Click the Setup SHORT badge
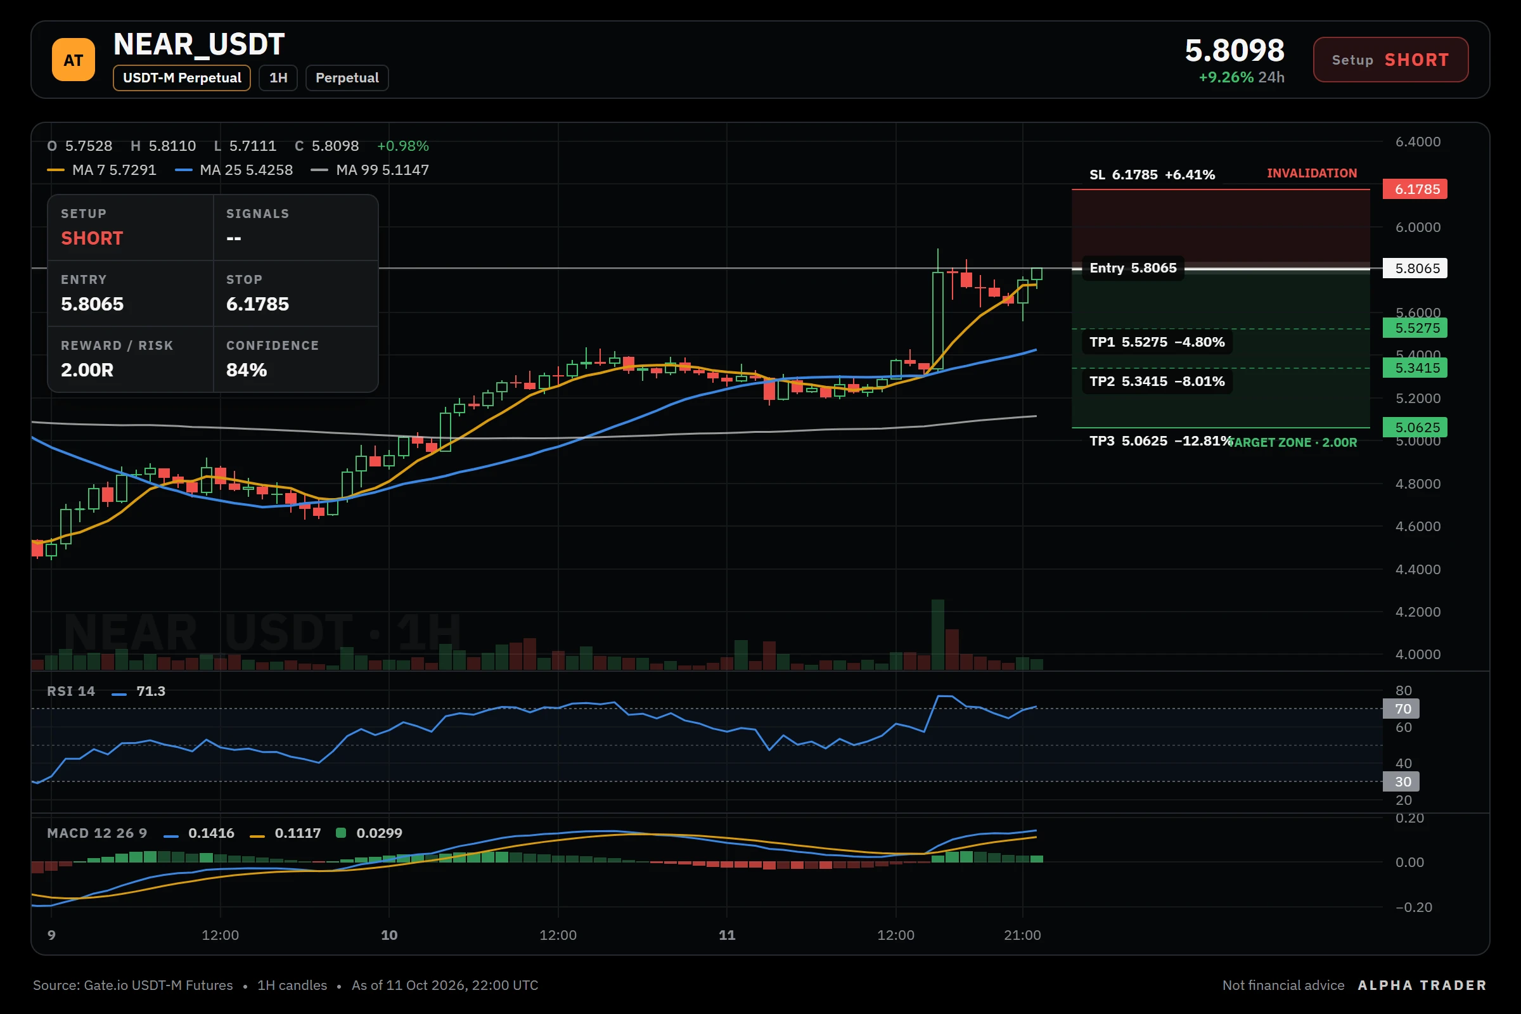 pos(1390,60)
